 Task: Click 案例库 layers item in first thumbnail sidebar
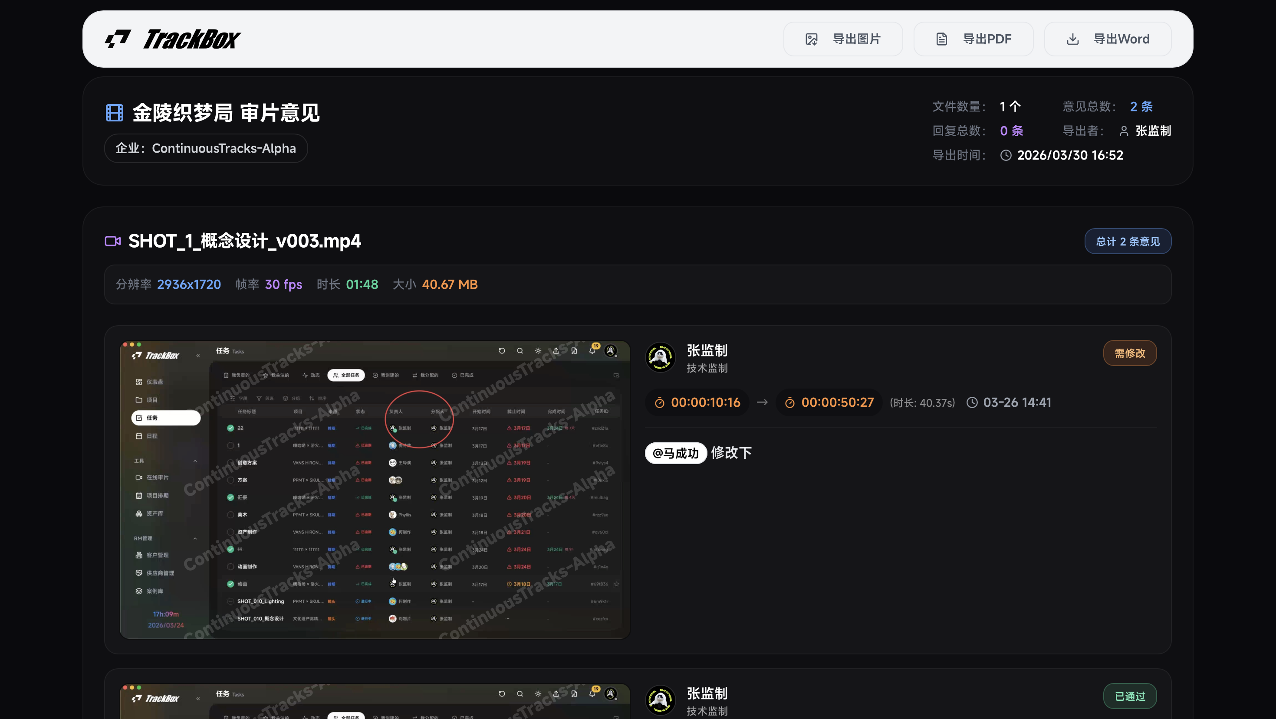coord(150,592)
